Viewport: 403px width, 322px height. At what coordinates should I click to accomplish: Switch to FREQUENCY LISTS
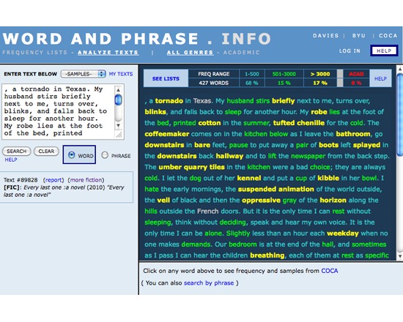pyautogui.click(x=34, y=53)
